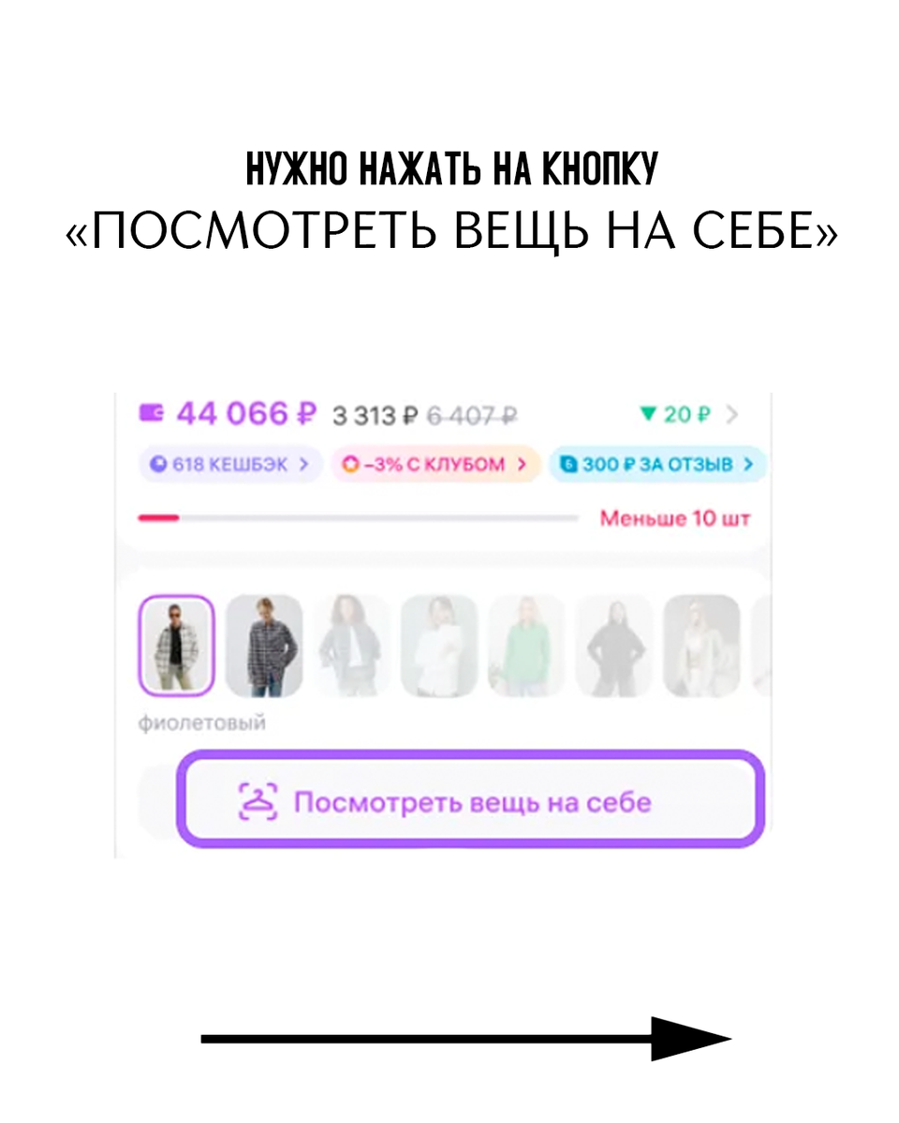
Task: Choose the black outfit color variant thumbnail
Action: pyautogui.click(x=613, y=647)
